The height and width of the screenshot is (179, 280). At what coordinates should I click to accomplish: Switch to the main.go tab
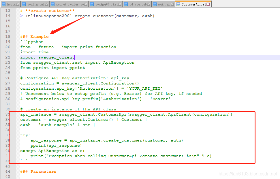tap(163, 4)
